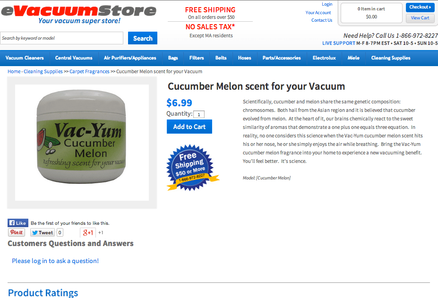The height and width of the screenshot is (298, 438).
Task: Click the View Cart button
Action: pyautogui.click(x=420, y=18)
